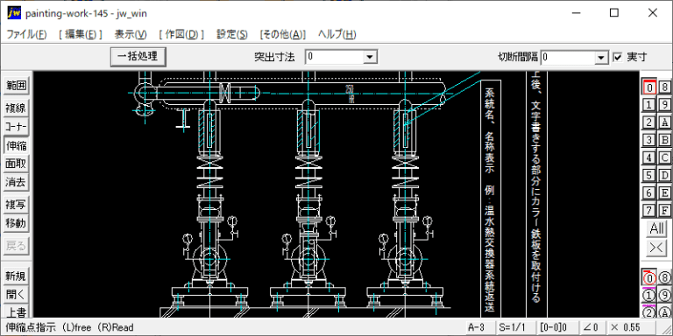Open the 作図(D) menu
The width and height of the screenshot is (673, 336).
pos(181,35)
